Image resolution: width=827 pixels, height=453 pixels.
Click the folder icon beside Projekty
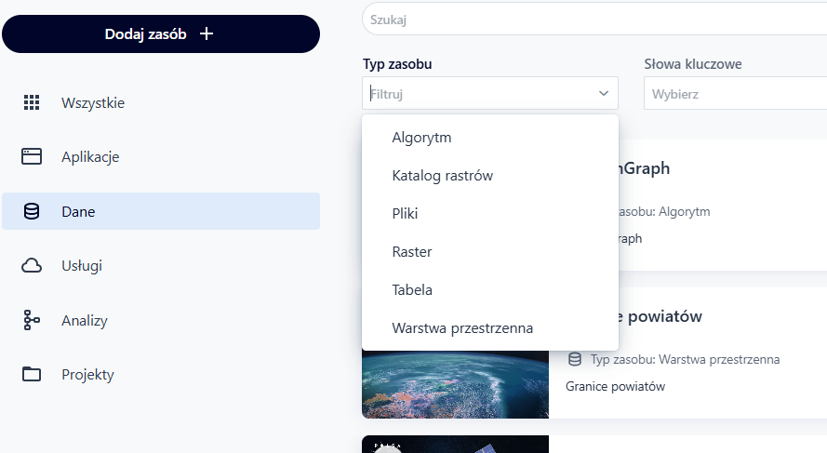coord(32,375)
